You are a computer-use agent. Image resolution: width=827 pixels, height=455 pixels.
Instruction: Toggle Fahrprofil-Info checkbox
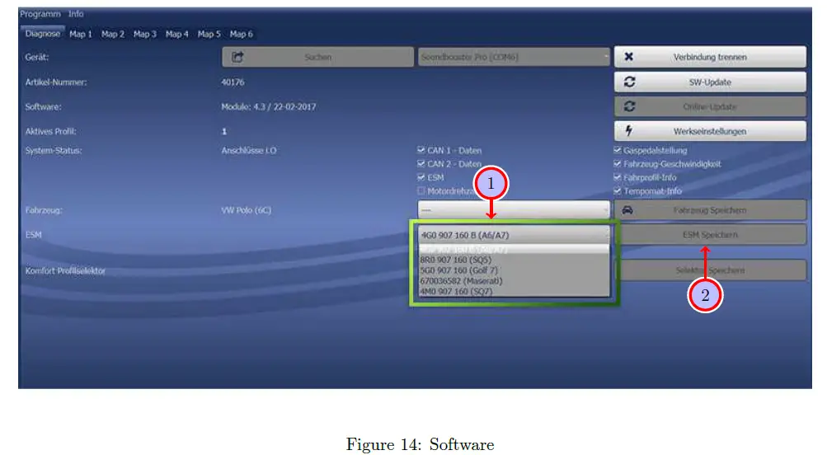point(617,178)
